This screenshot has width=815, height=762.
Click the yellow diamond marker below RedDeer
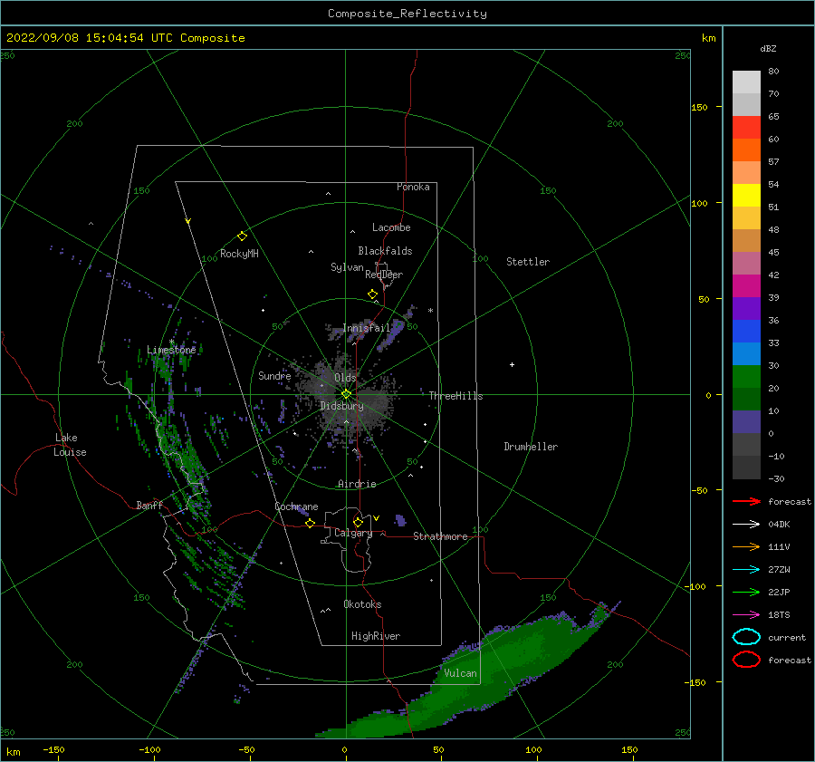tap(373, 294)
